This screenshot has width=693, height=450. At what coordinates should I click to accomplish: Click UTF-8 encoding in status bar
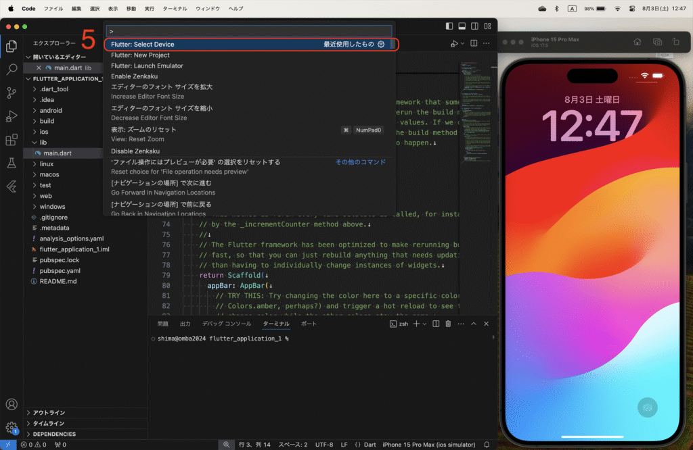[324, 445]
